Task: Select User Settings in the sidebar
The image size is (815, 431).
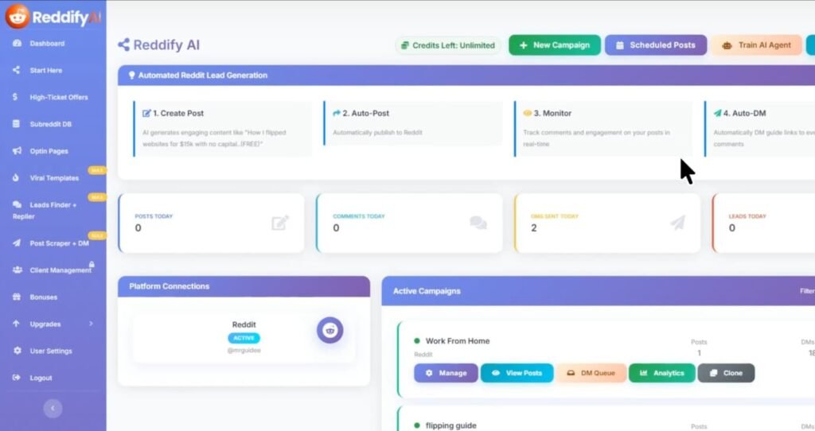Action: pos(51,351)
